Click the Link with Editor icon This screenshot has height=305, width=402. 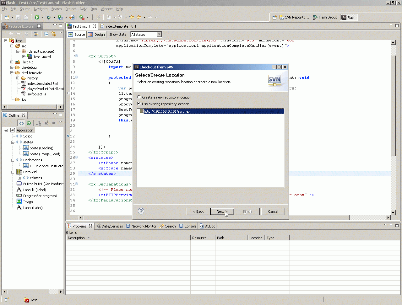(x=54, y=34)
